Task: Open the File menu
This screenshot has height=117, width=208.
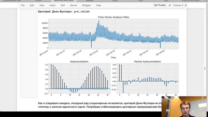Action: coord(23,5)
